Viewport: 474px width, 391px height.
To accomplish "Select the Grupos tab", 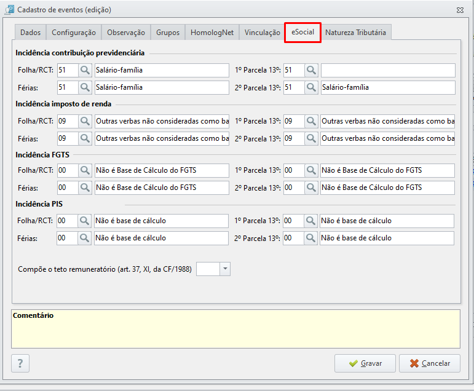I will [x=168, y=33].
